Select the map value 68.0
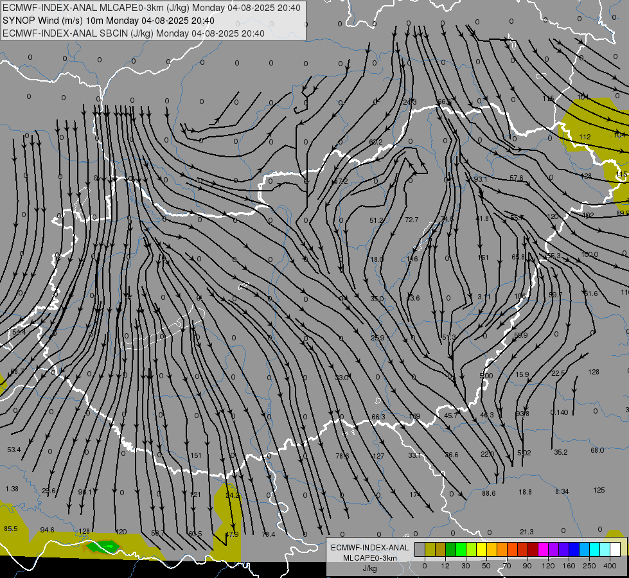Viewport: 629px width, 578px height. (x=598, y=450)
